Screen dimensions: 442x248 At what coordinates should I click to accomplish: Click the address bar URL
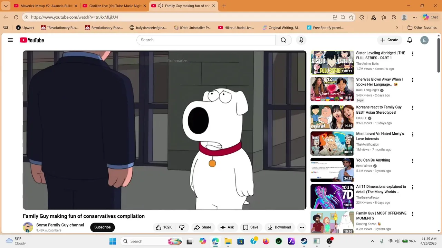[x=75, y=17]
